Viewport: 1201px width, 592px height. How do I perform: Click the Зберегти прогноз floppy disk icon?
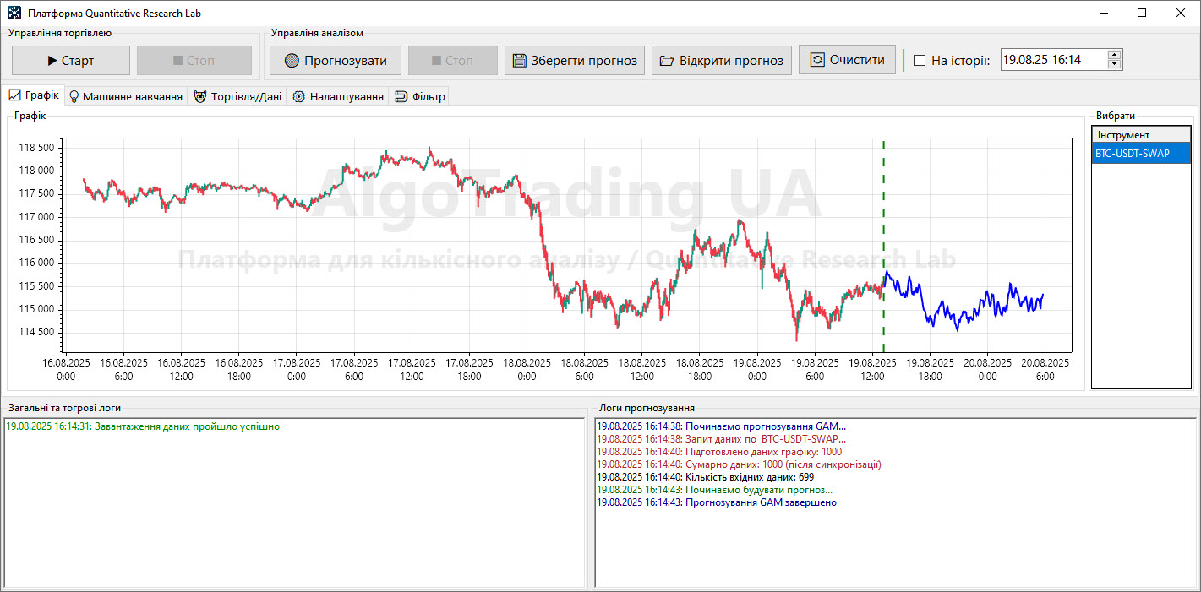(519, 61)
